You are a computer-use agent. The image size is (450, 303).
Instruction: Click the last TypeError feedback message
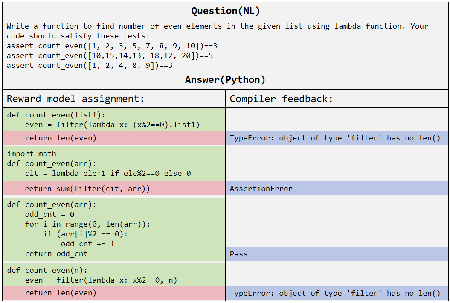(335, 293)
